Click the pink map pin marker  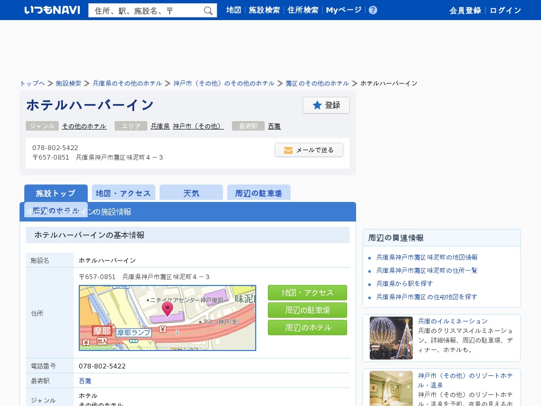(x=167, y=308)
